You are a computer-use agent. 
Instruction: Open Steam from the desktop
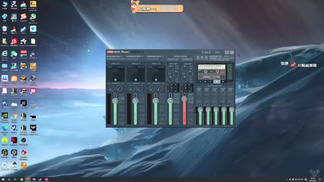click(23, 29)
